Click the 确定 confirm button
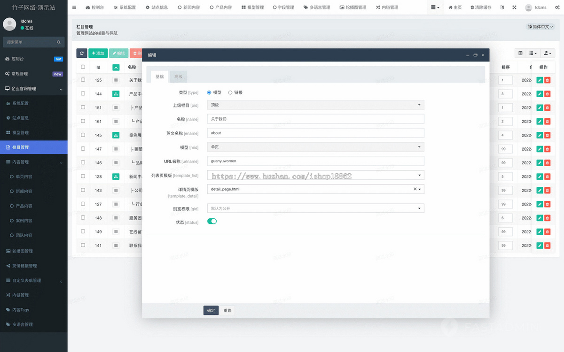564x352 pixels. tap(211, 310)
